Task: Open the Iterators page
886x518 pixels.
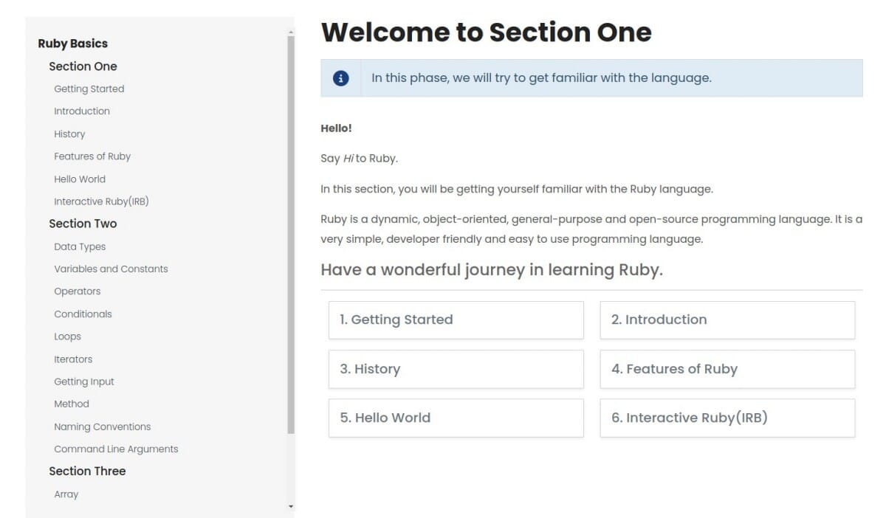Action: coord(73,359)
